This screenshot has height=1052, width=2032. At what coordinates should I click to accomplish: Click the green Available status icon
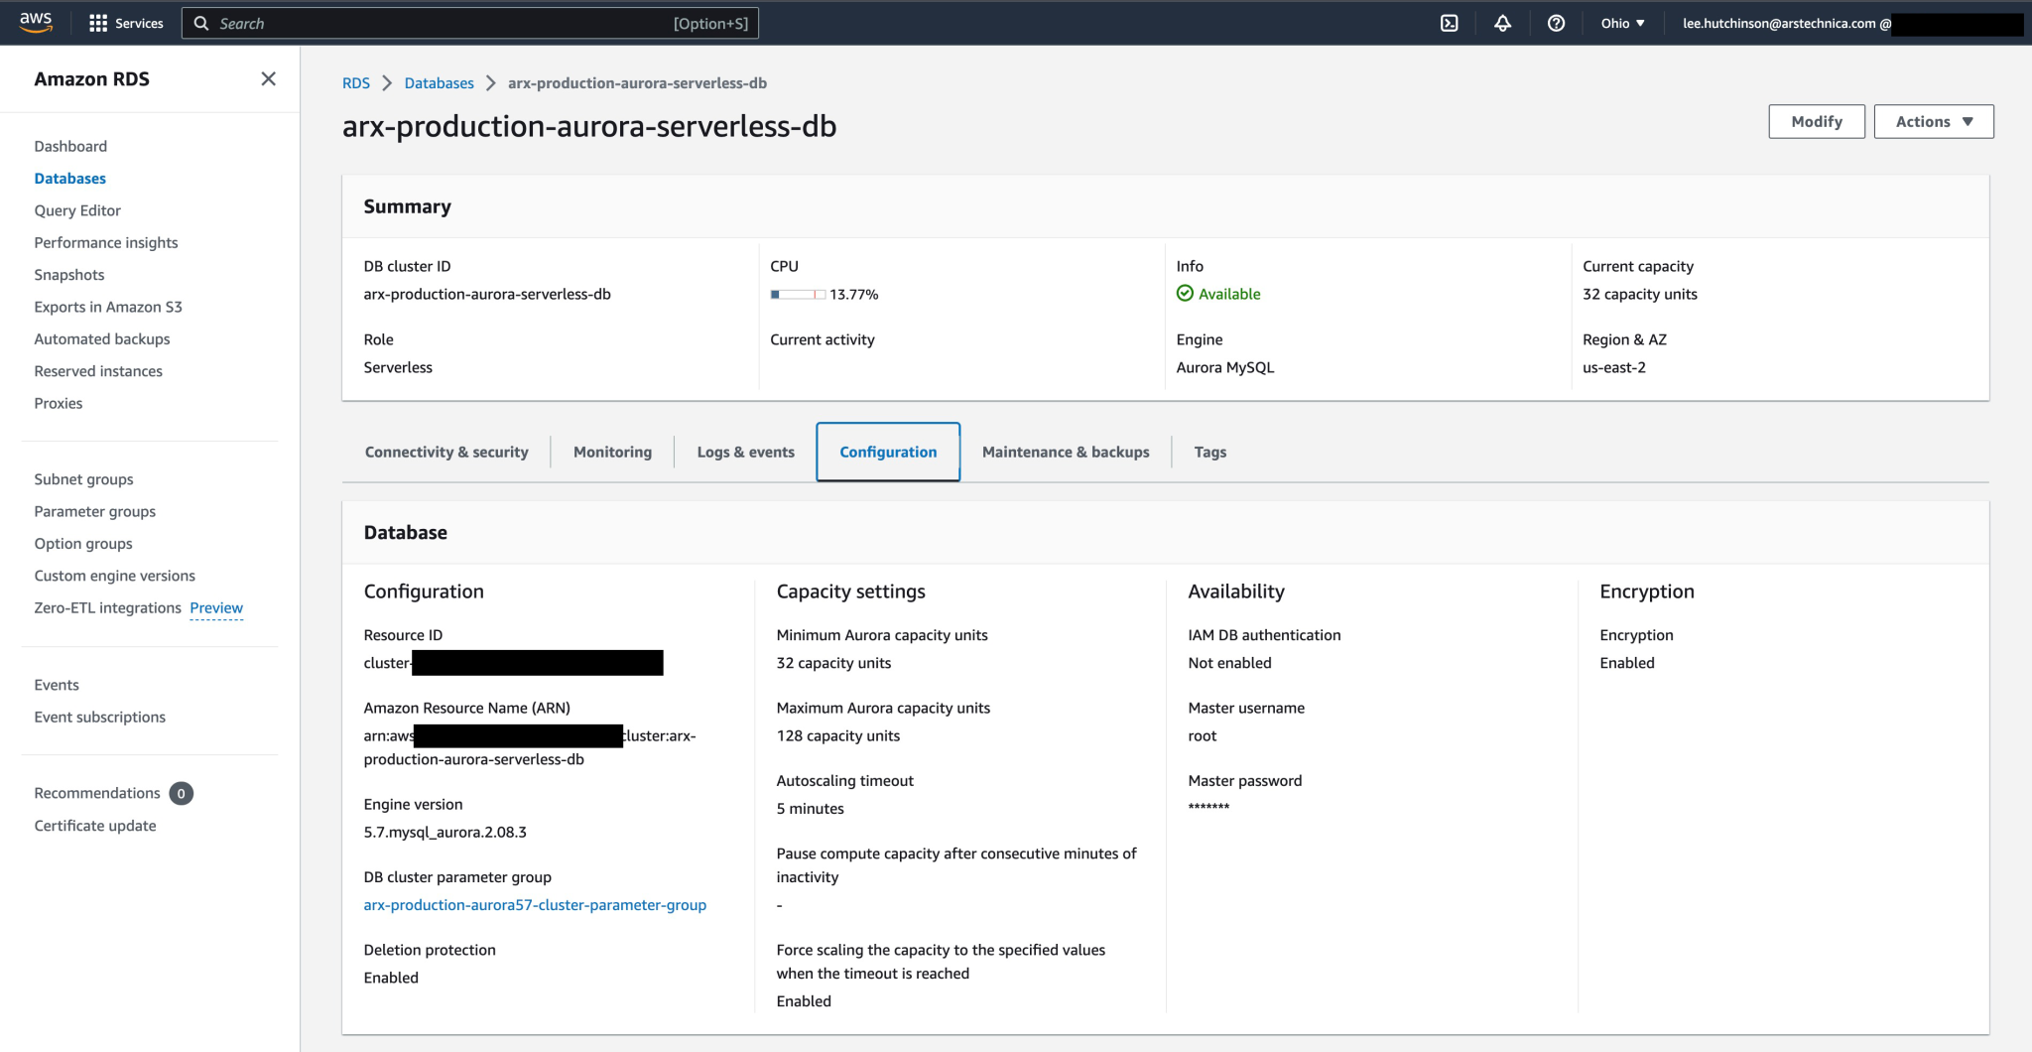point(1185,293)
